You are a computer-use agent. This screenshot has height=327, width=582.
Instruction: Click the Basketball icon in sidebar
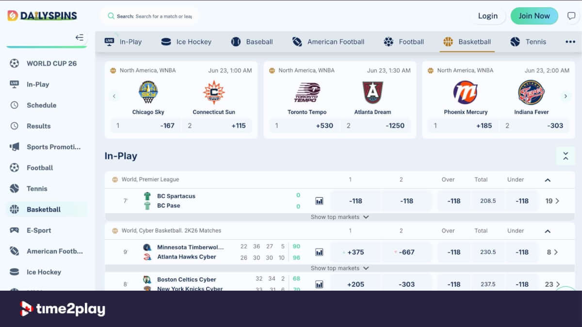coord(15,209)
